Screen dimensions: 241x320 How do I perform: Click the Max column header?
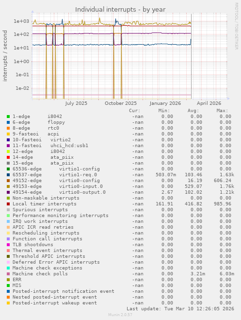coord(222,111)
